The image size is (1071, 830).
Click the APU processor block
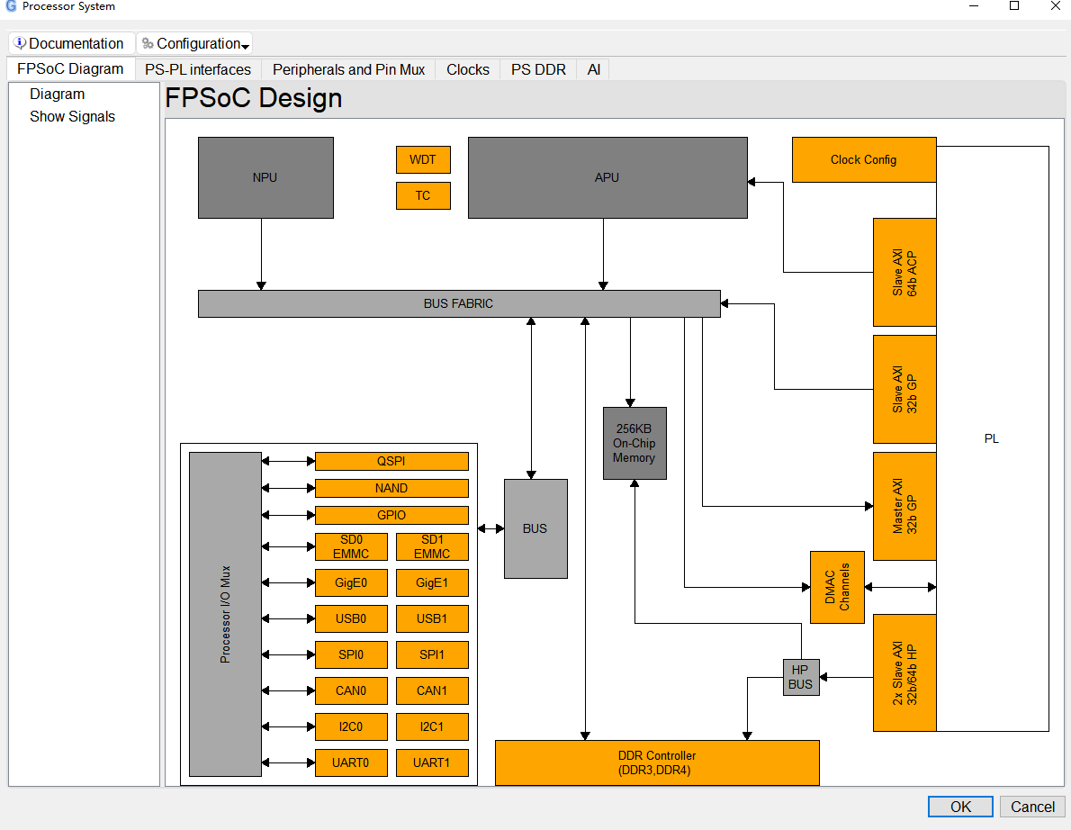(607, 177)
